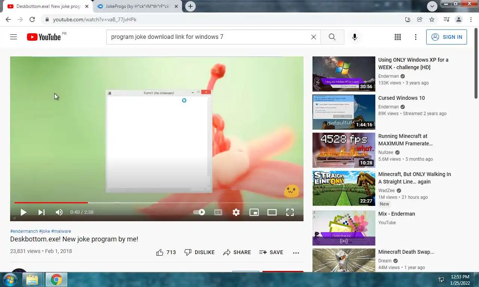Viewport: 479px width, 287px height.
Task: Open YouTube settings three-dot menu
Action: point(415,37)
